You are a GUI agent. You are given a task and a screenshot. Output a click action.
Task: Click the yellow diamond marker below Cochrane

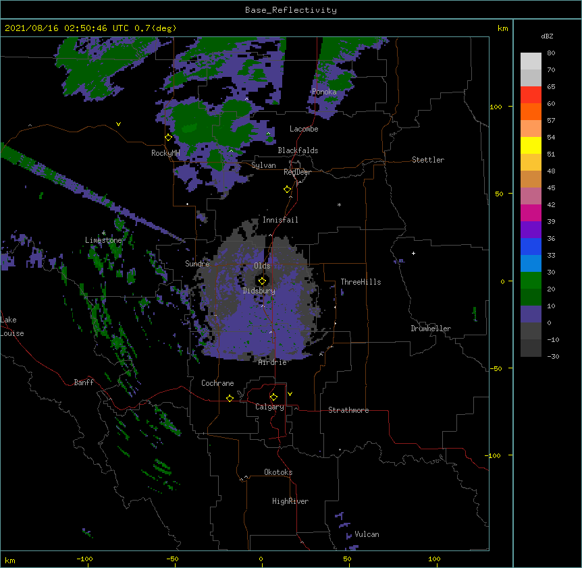[230, 398]
